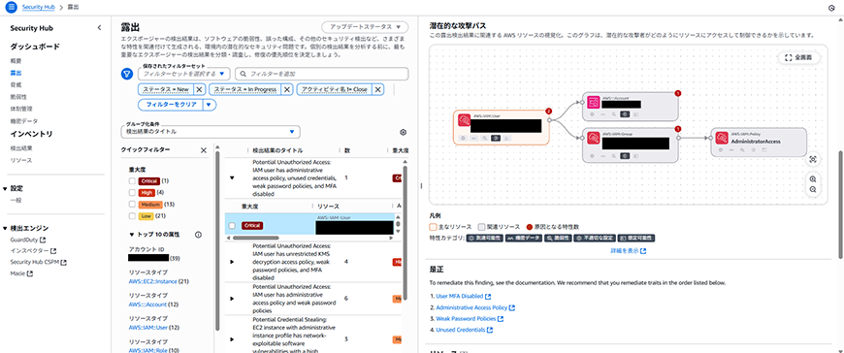The image size is (844, 353).
Task: Zoom out on the attack path graph
Action: coord(813,189)
